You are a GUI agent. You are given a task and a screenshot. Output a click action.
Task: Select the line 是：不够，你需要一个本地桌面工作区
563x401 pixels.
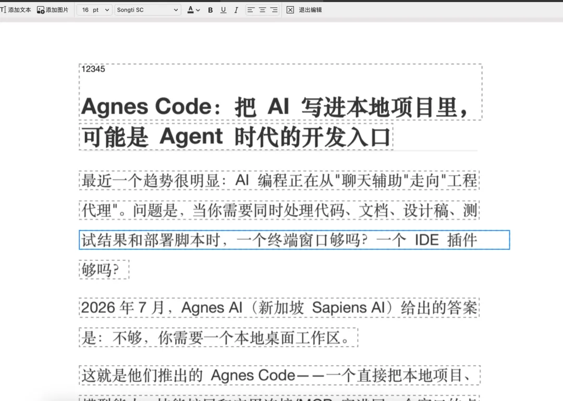218,338
